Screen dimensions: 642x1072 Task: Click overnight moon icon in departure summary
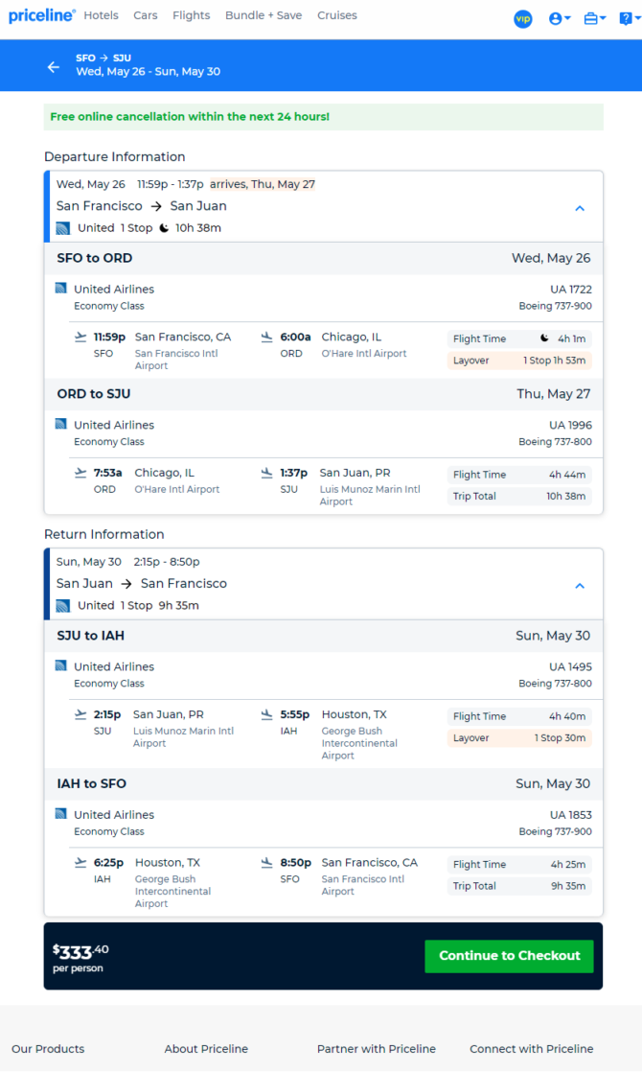(x=164, y=227)
